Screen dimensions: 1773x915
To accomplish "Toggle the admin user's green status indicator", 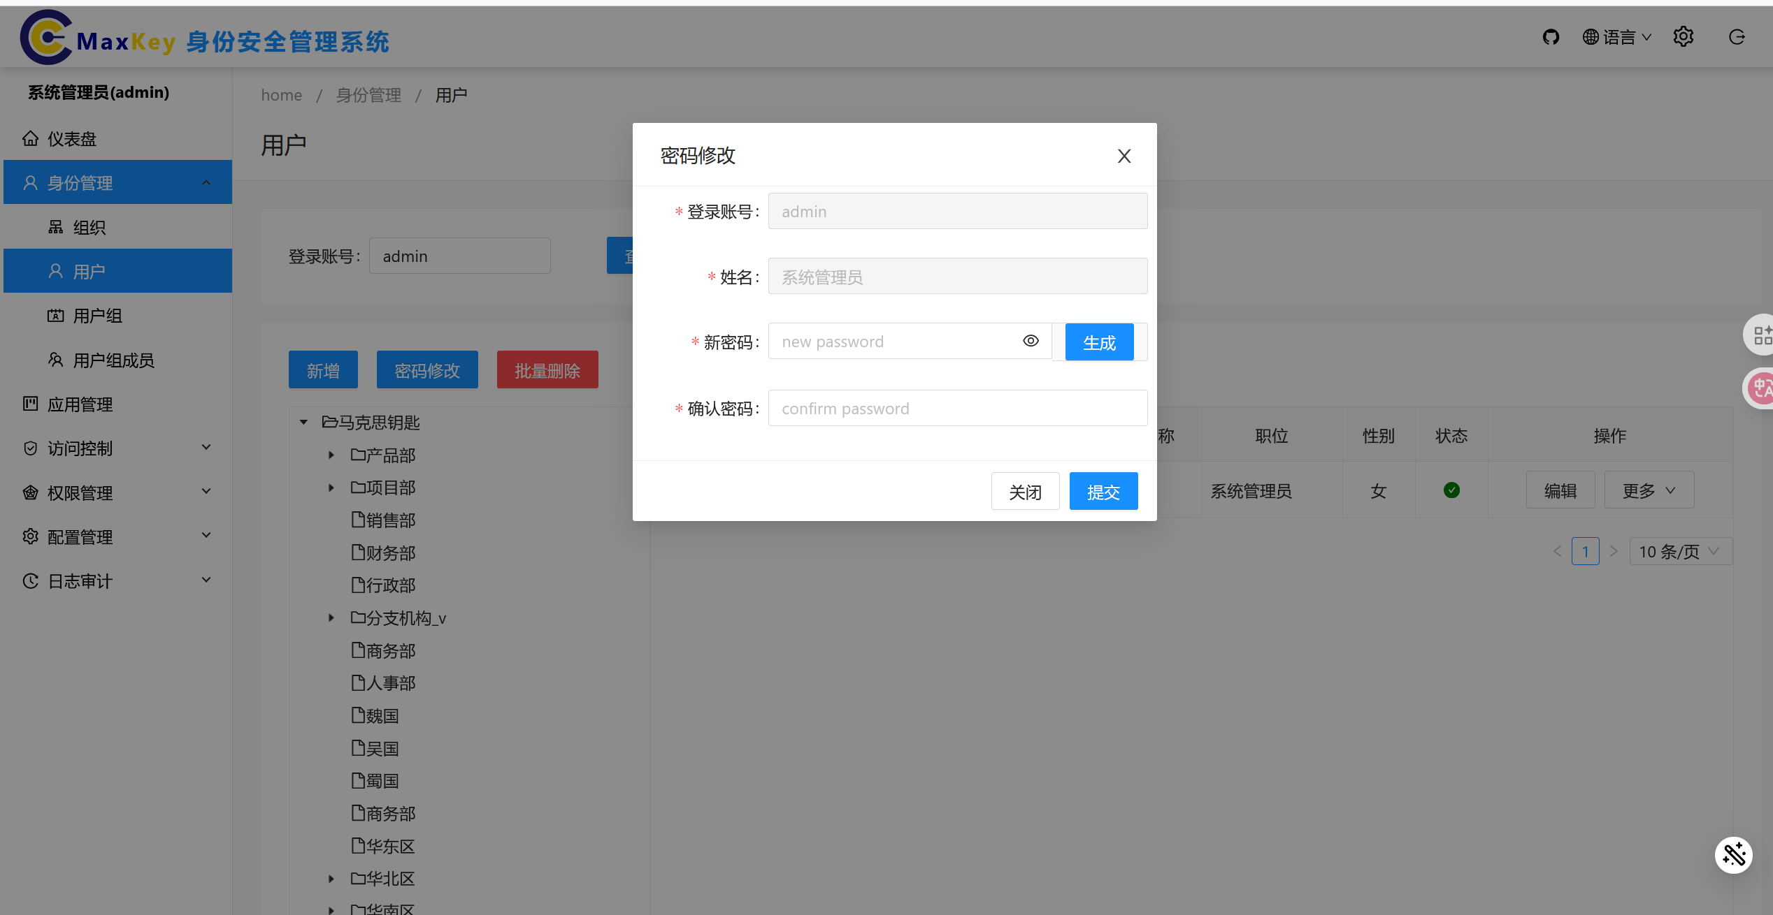I will coord(1452,490).
